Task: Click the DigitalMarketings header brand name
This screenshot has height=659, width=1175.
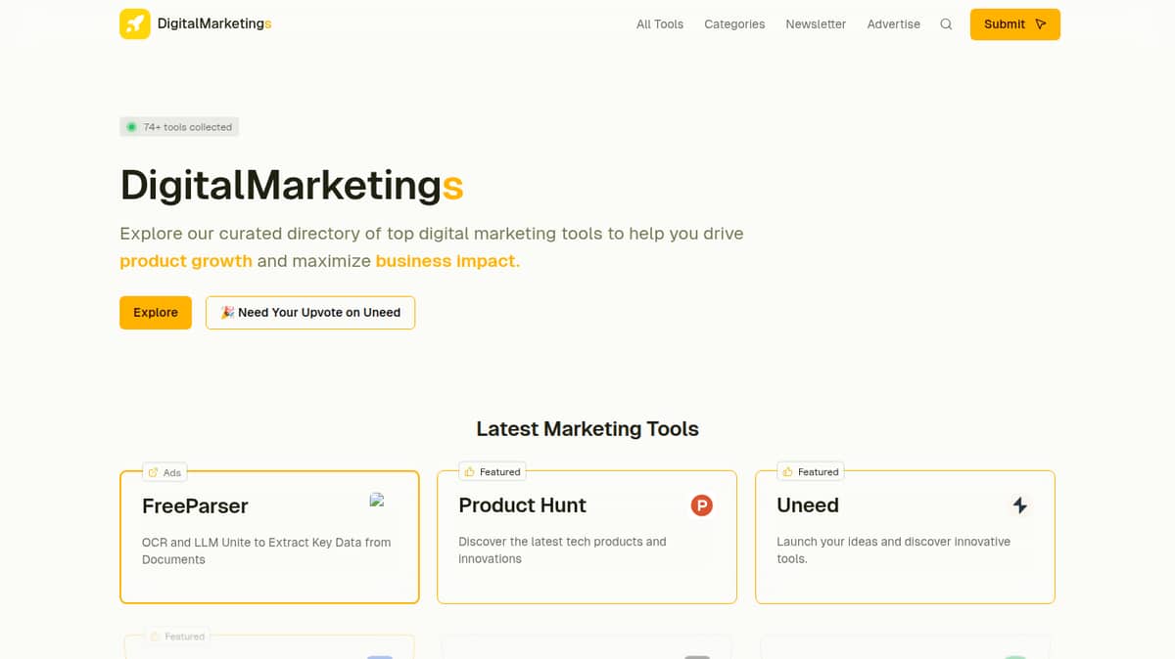Action: point(214,24)
